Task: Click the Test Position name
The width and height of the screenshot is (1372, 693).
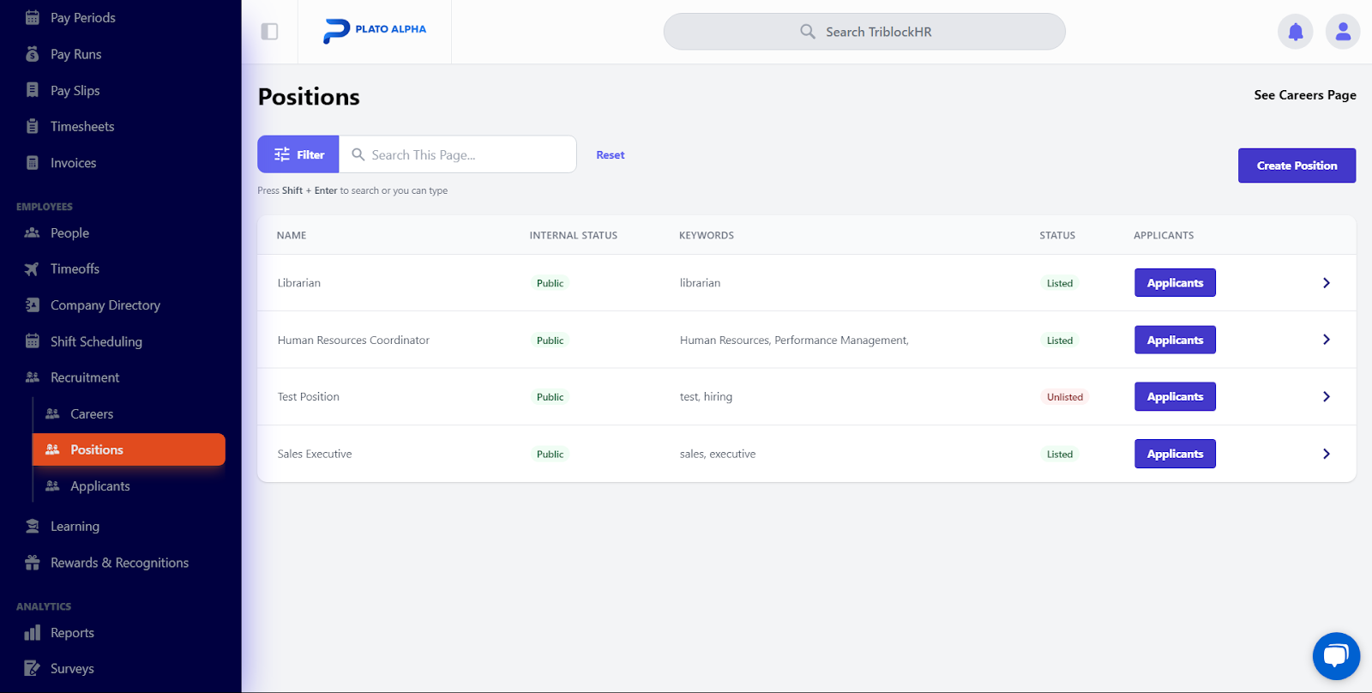Action: click(309, 396)
